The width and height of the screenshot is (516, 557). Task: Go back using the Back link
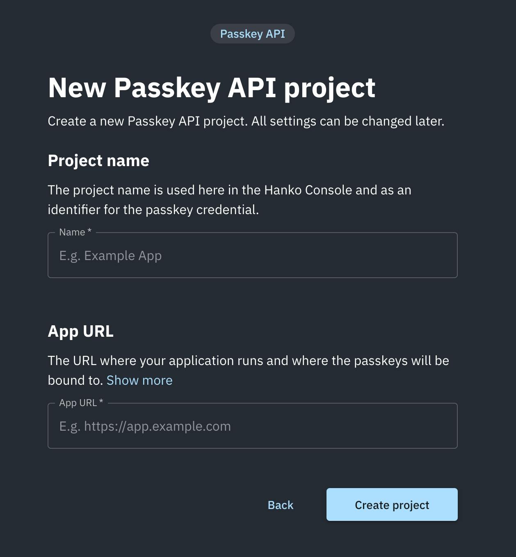point(280,504)
